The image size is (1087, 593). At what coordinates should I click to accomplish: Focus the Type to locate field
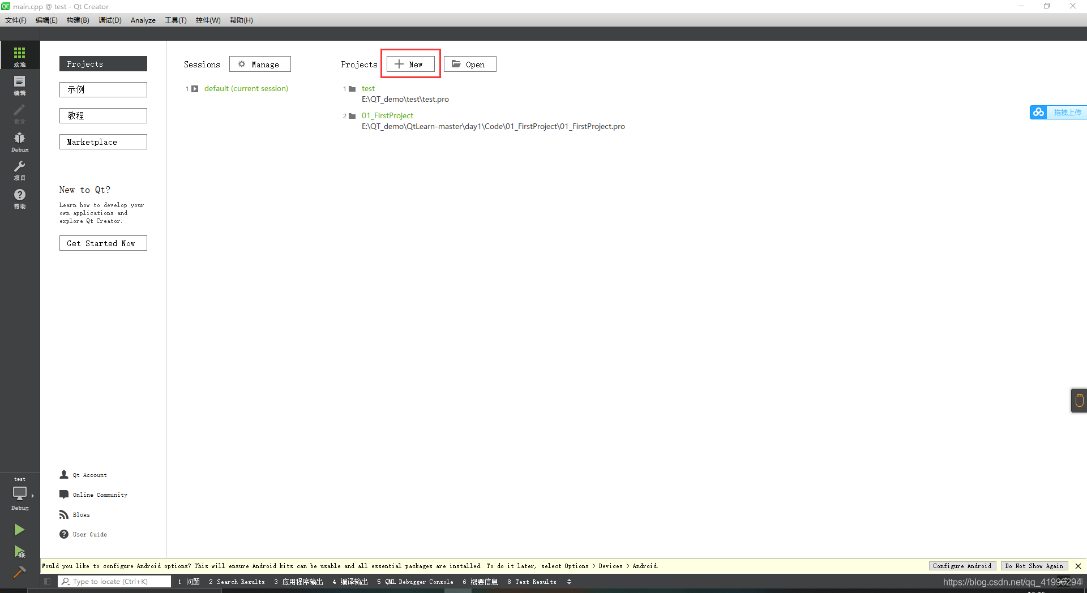114,582
